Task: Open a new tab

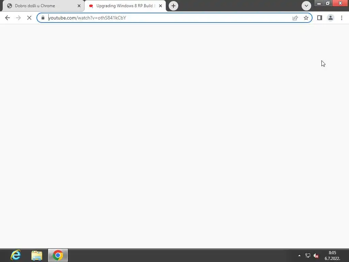Action: coord(173,6)
